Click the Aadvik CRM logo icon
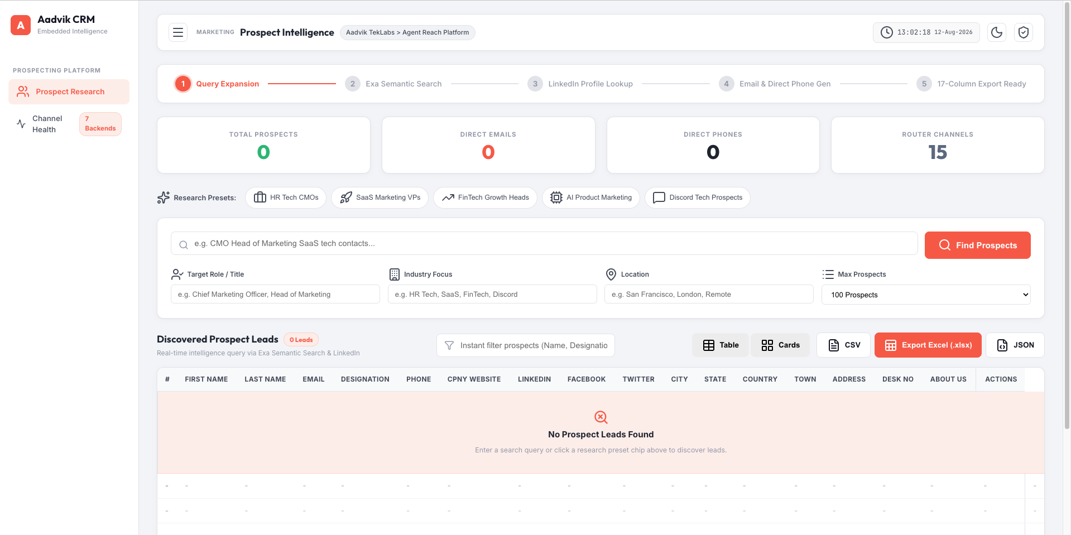1071x535 pixels. click(21, 25)
